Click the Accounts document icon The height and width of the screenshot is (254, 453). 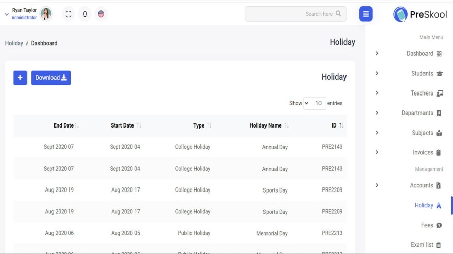click(x=439, y=185)
